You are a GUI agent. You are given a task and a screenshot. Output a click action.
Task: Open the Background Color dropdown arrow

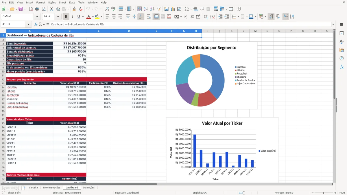point(101,17)
